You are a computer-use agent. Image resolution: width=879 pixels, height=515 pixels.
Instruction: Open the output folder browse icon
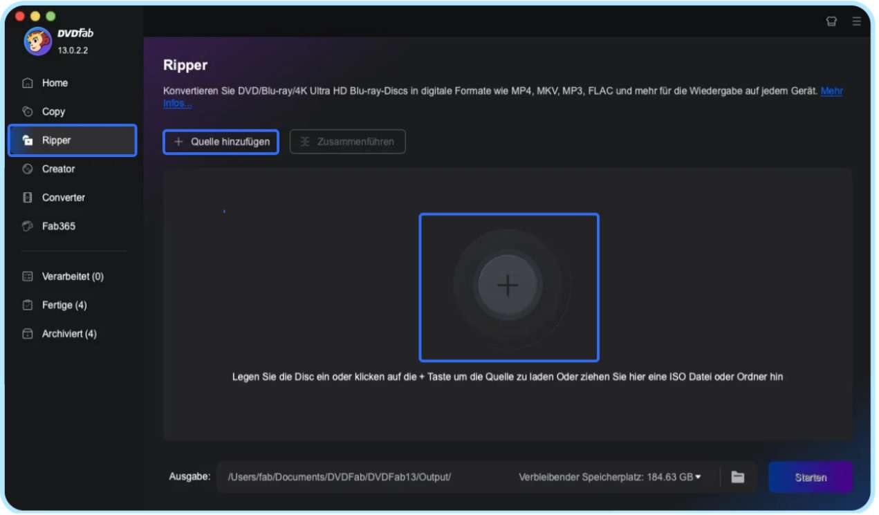click(x=738, y=477)
